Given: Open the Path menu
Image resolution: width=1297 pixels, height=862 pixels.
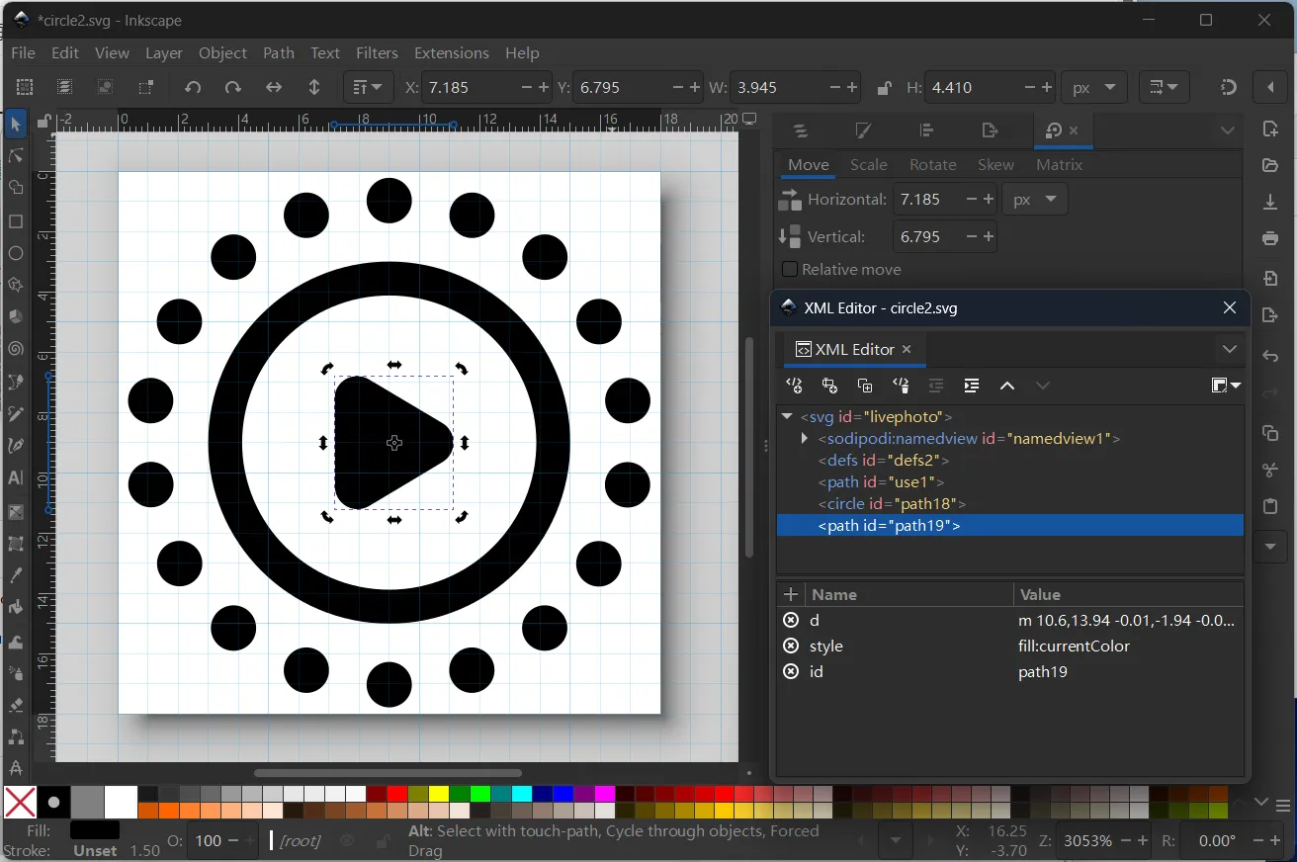Looking at the screenshot, I should coord(279,52).
